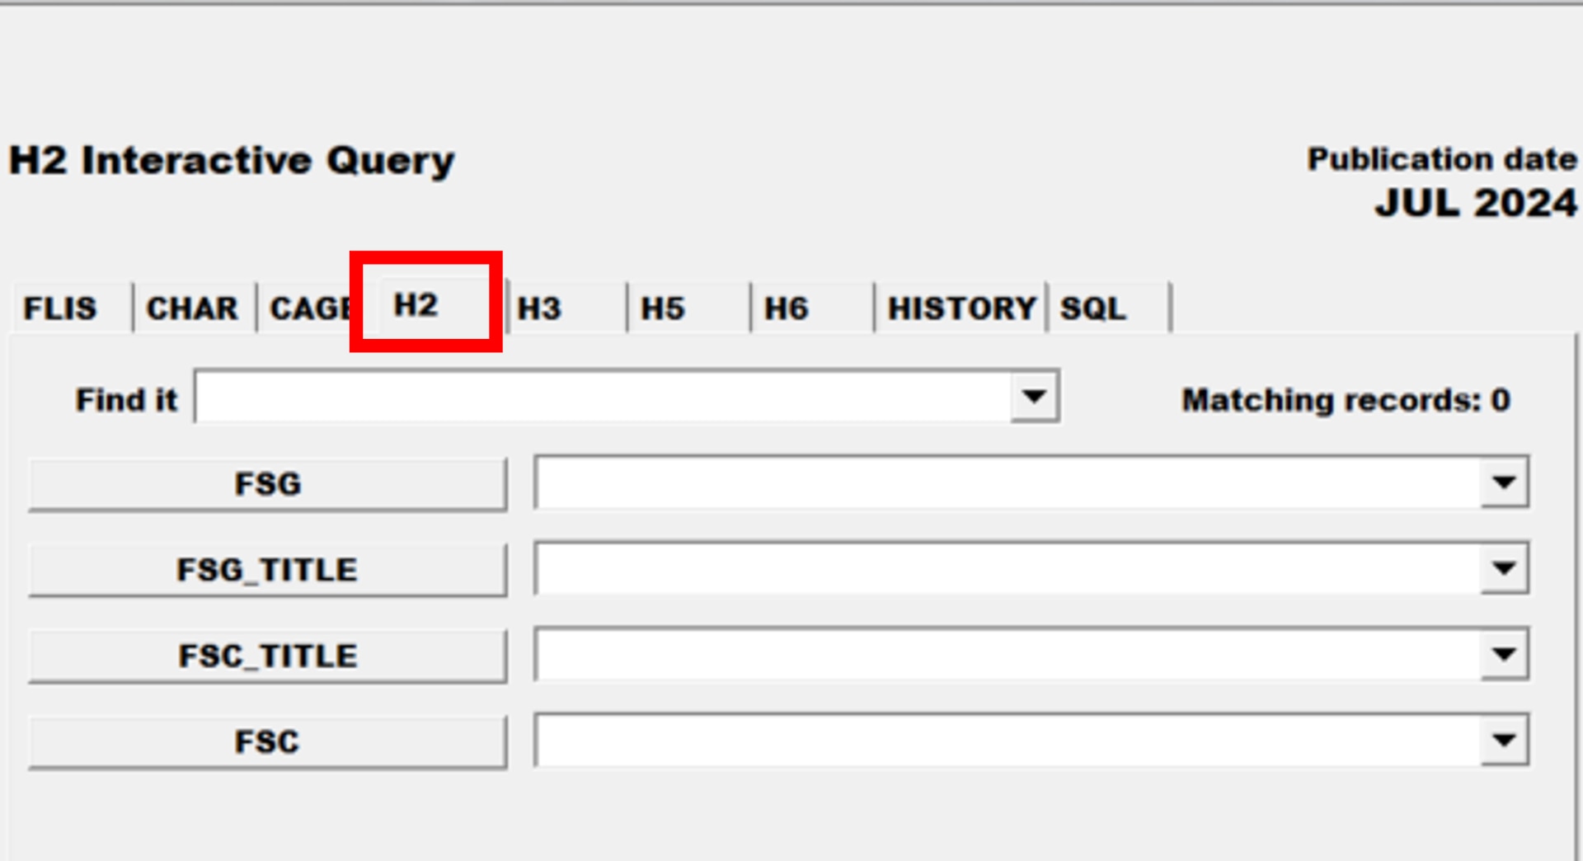Click the 'H2 Interactive Query' heading
Image resolution: width=1583 pixels, height=861 pixels.
(232, 161)
